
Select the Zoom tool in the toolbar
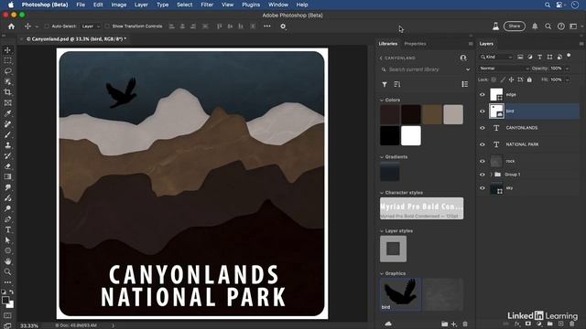click(7, 271)
